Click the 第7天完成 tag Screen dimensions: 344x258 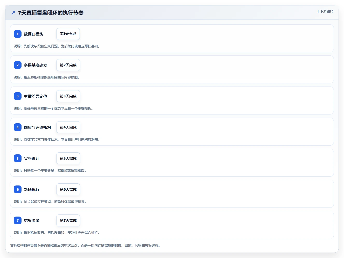[68, 220]
